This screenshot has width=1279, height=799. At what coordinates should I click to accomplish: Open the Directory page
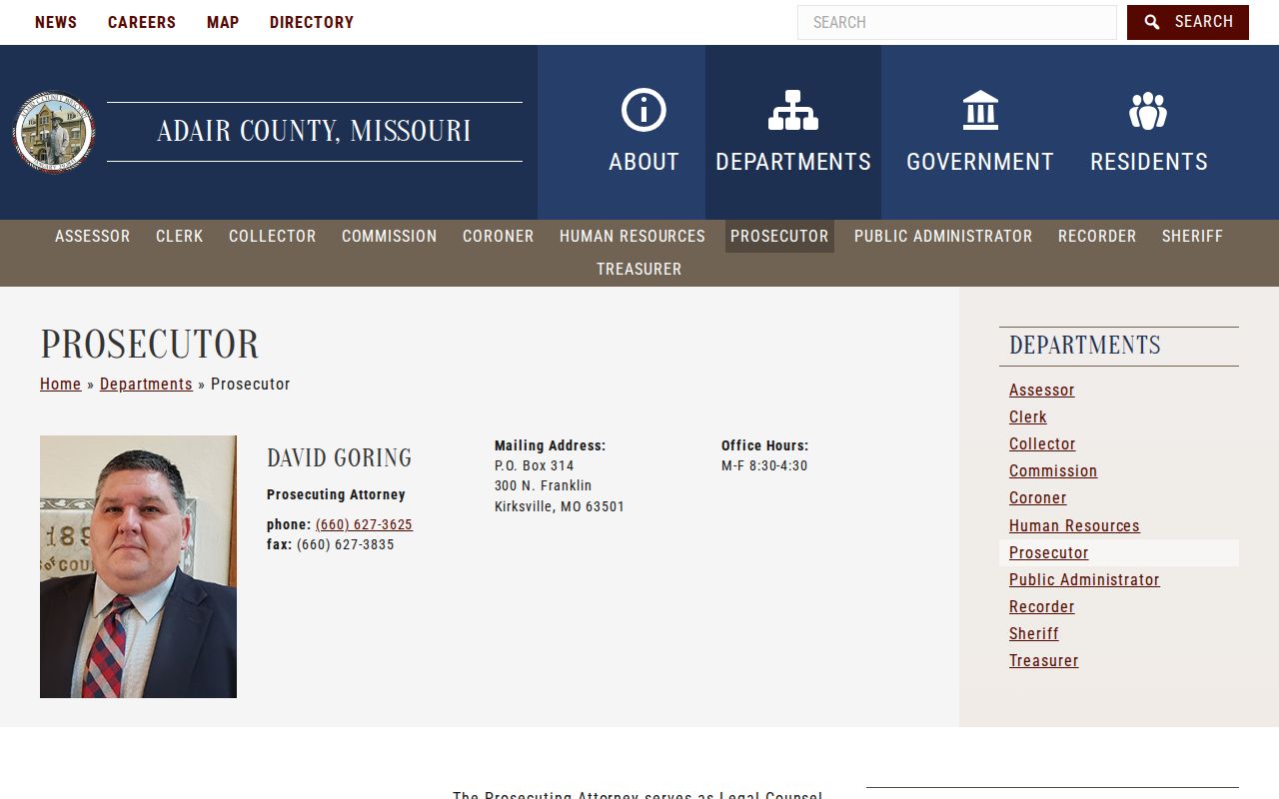[x=312, y=22]
